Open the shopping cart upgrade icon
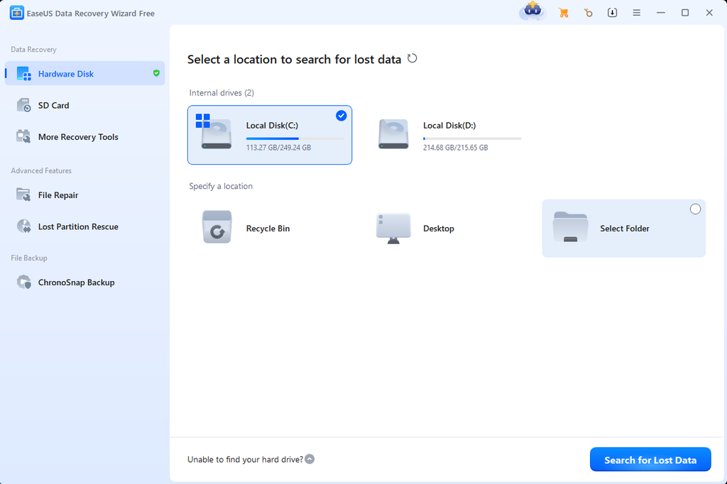The height and width of the screenshot is (484, 727). [x=564, y=13]
